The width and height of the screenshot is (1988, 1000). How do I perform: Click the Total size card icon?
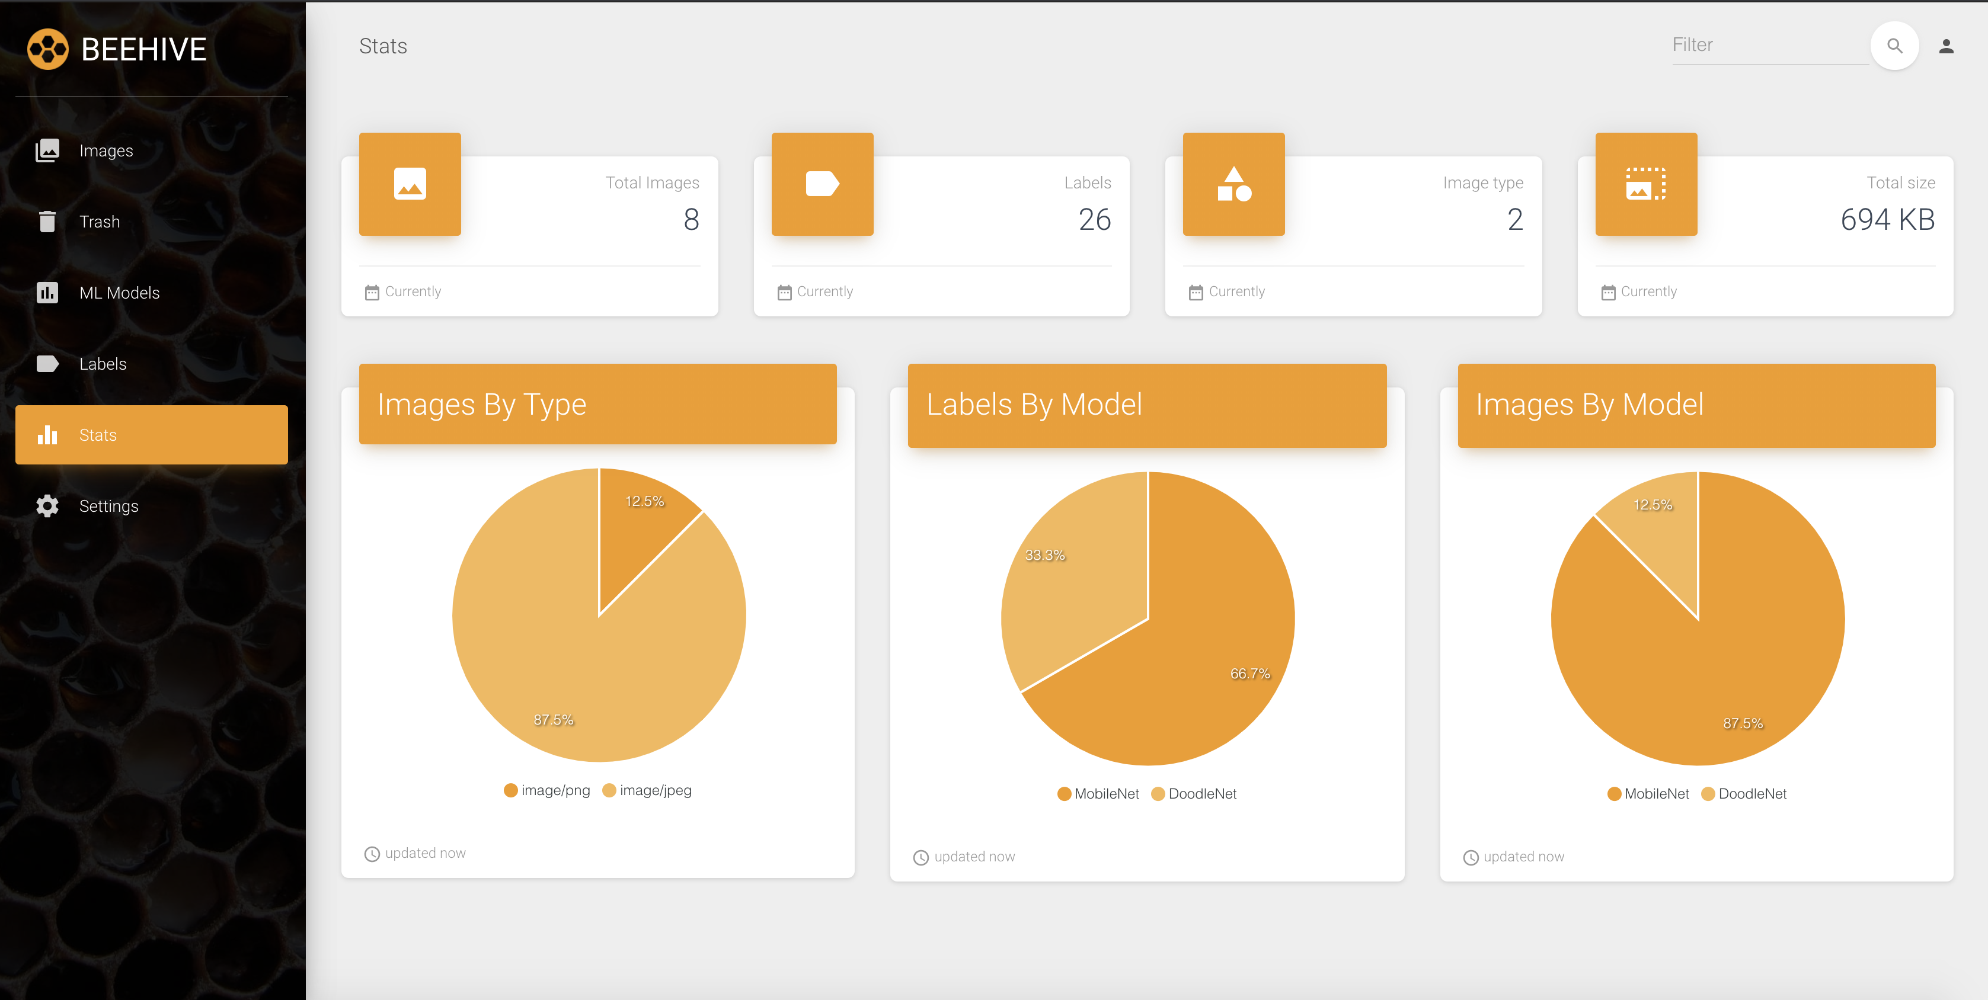click(1645, 184)
